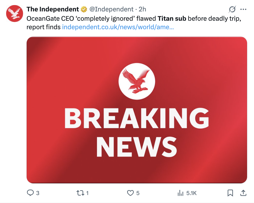
Task: Like the post with the heart
Action: click(x=130, y=193)
